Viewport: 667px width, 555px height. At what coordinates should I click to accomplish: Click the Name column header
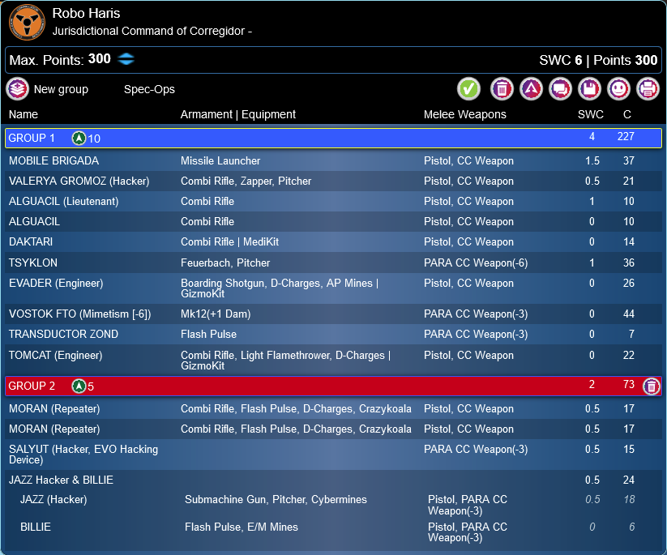point(24,114)
